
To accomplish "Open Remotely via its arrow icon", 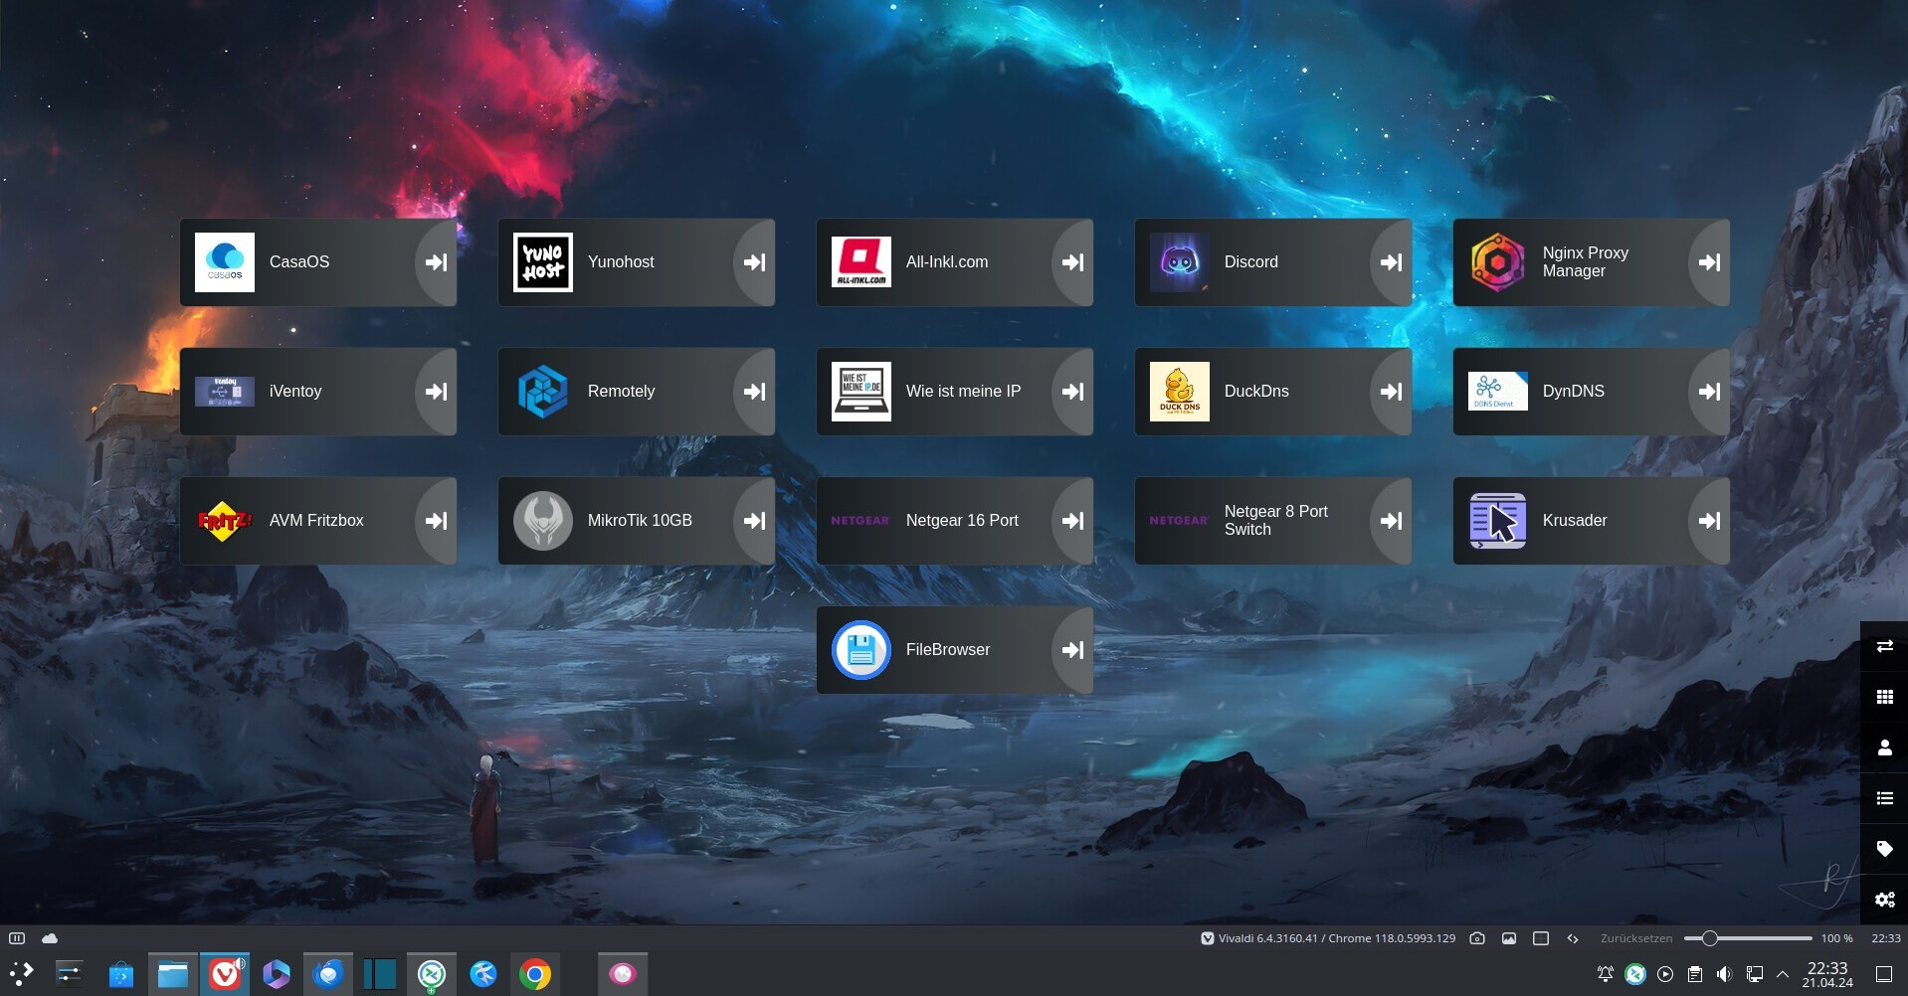I will pos(754,392).
